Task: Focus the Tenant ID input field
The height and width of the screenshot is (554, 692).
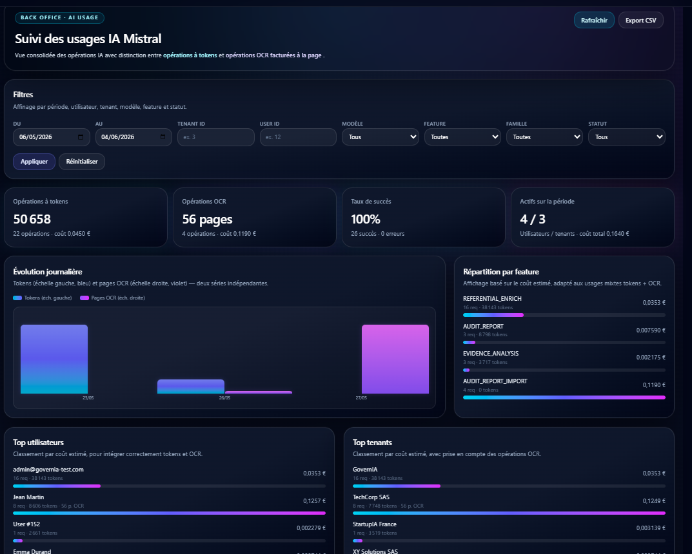Action: (x=216, y=137)
